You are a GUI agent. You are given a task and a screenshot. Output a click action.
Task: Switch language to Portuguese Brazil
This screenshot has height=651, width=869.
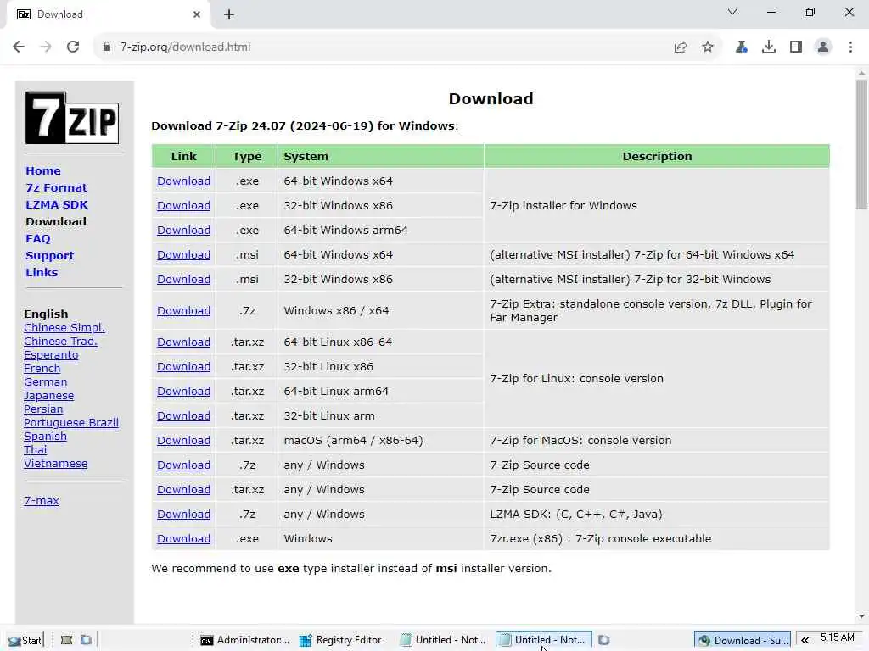pos(71,422)
